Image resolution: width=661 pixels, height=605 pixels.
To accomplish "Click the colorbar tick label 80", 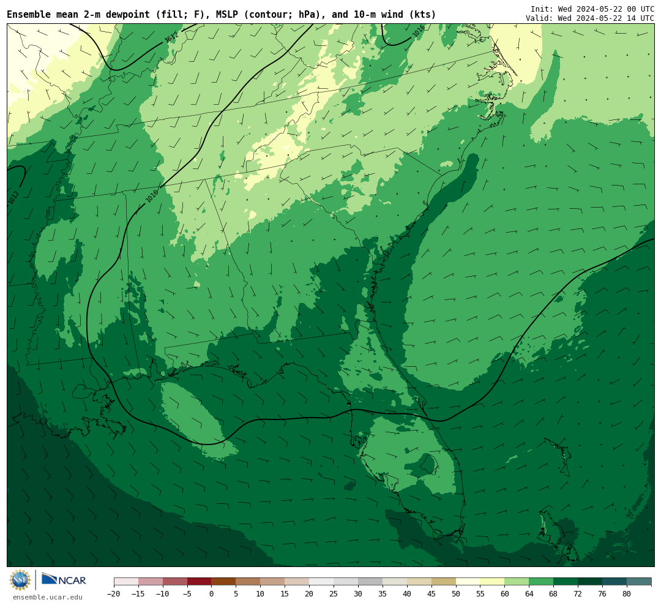I will tap(627, 594).
